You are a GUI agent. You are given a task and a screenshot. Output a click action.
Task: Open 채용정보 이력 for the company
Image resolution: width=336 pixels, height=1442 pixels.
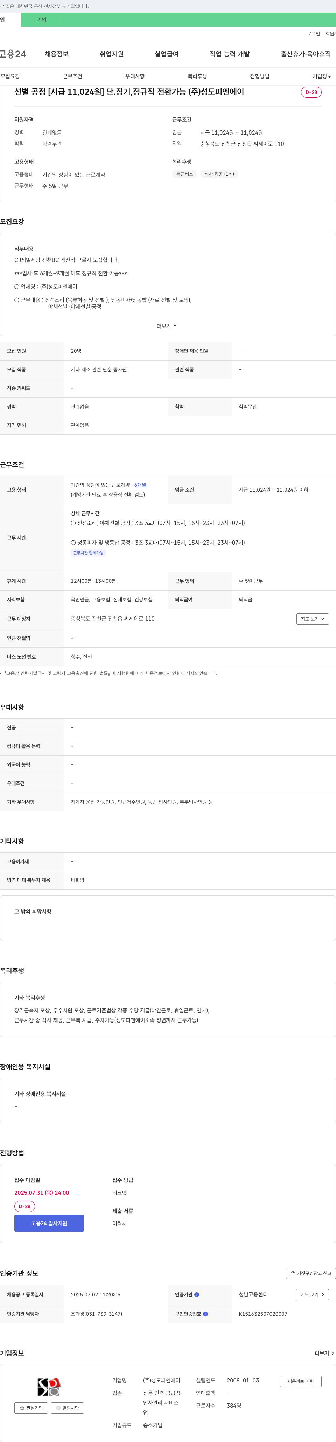click(x=301, y=1381)
